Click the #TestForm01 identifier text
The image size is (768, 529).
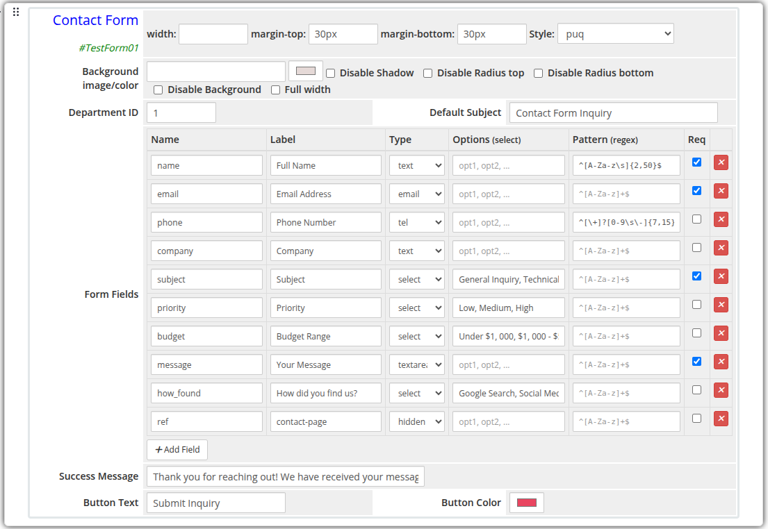pyautogui.click(x=108, y=48)
